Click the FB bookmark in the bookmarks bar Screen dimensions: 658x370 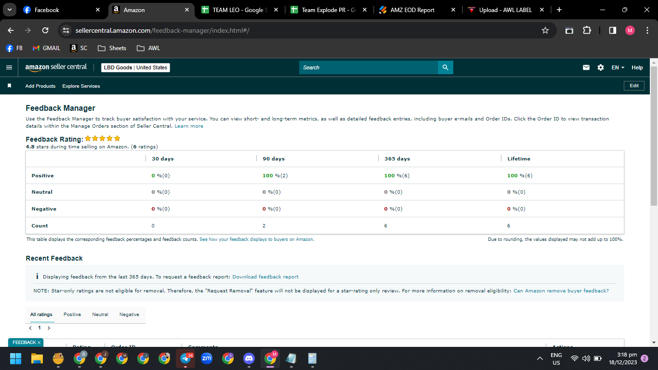[14, 48]
